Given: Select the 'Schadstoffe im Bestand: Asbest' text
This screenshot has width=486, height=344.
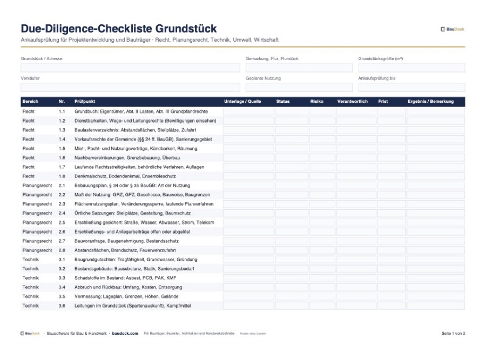Looking at the screenshot, I should pyautogui.click(x=125, y=278).
